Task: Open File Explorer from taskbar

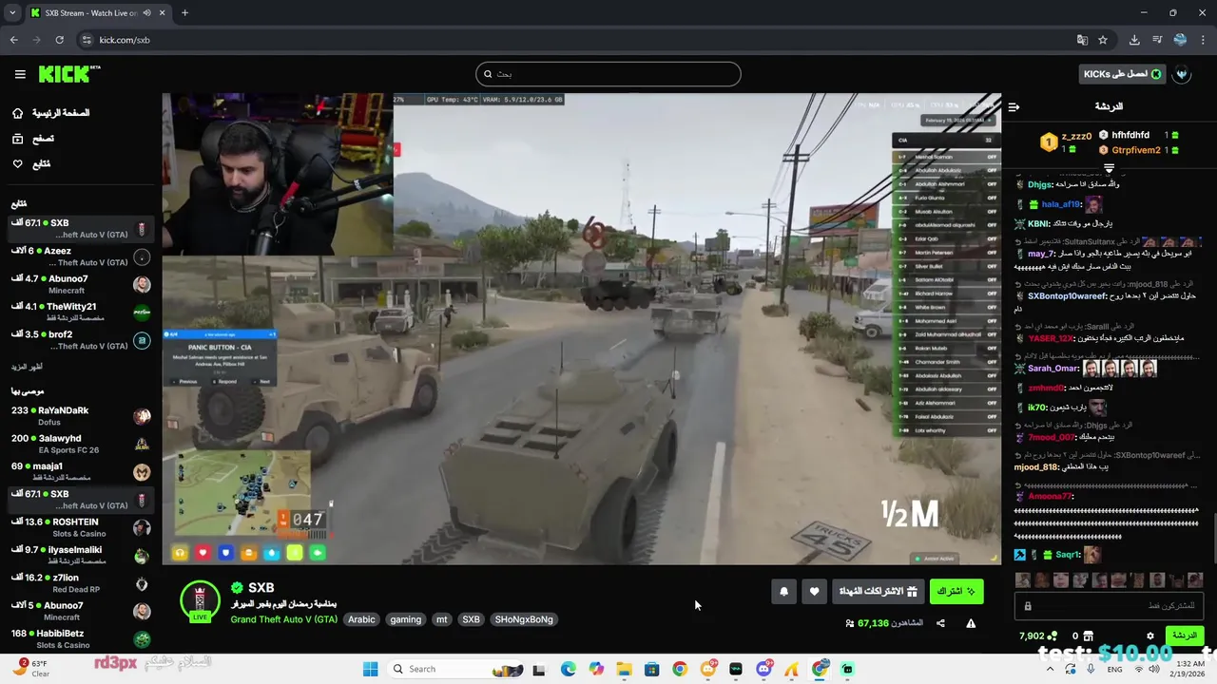Action: [x=624, y=669]
